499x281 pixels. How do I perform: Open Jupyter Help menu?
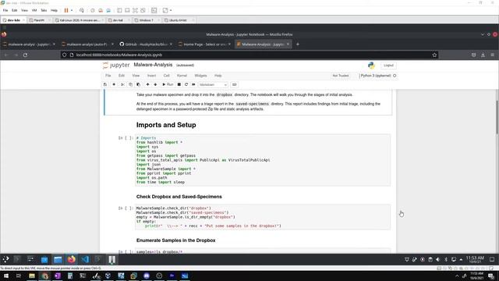point(218,76)
